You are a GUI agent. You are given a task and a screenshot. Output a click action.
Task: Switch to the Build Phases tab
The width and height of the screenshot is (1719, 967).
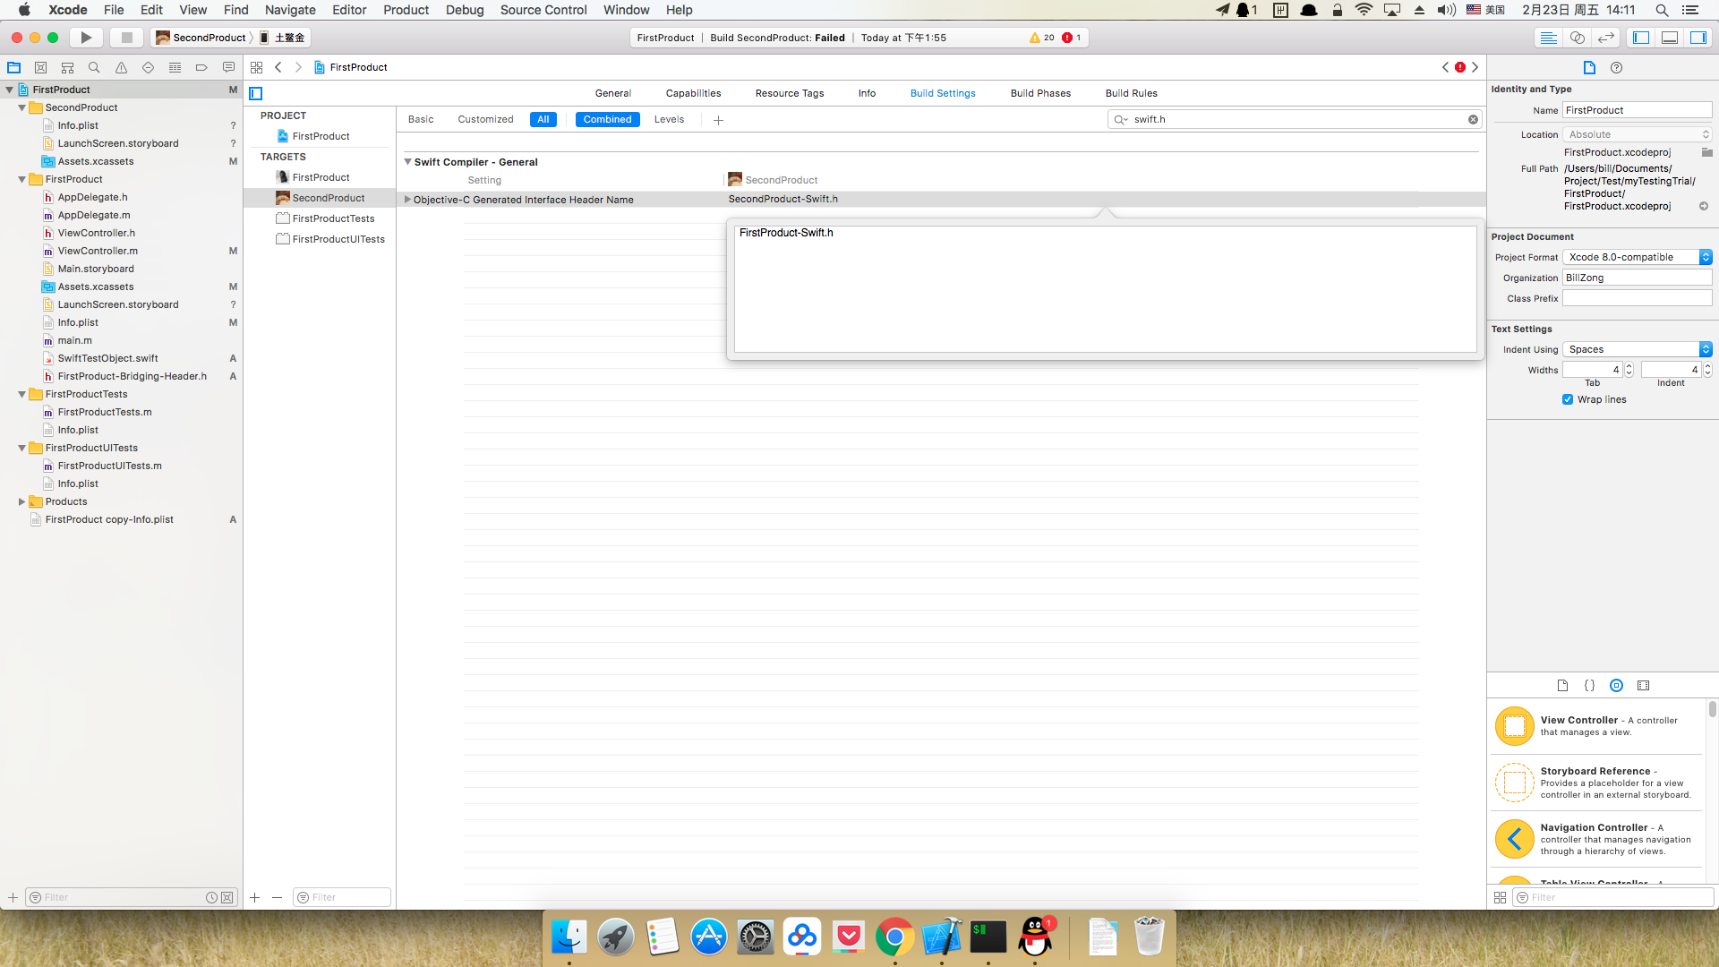click(x=1040, y=93)
